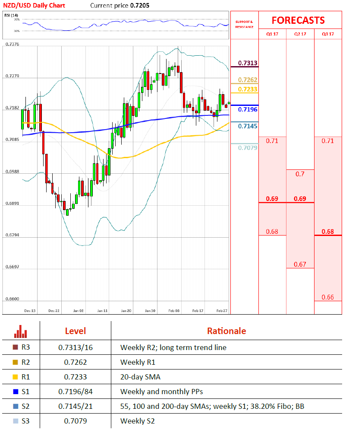Click the Rationale column header
346x430 pixels.
coord(226,331)
